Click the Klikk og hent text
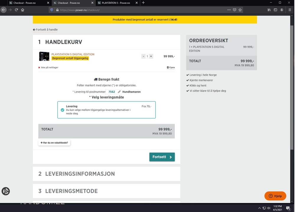This screenshot has width=302, height=212. point(198,85)
